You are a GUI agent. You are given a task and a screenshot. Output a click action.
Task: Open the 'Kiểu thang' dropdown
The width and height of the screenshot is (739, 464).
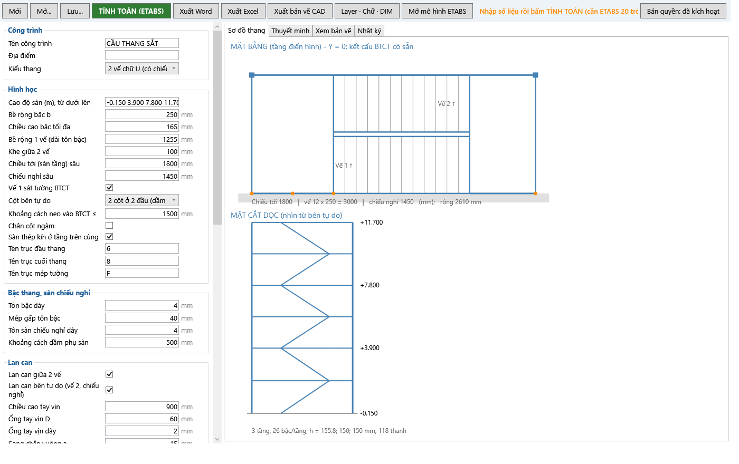coord(142,69)
